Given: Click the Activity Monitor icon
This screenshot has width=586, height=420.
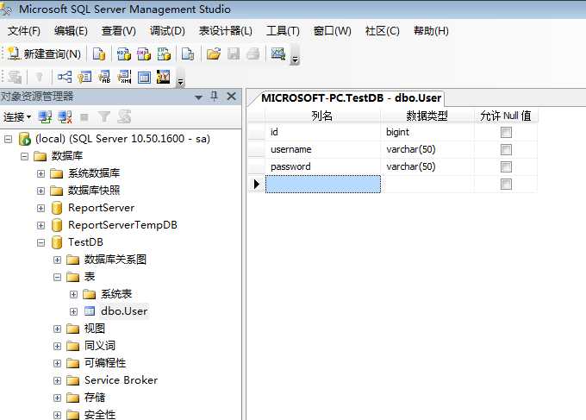Looking at the screenshot, I should 278,54.
